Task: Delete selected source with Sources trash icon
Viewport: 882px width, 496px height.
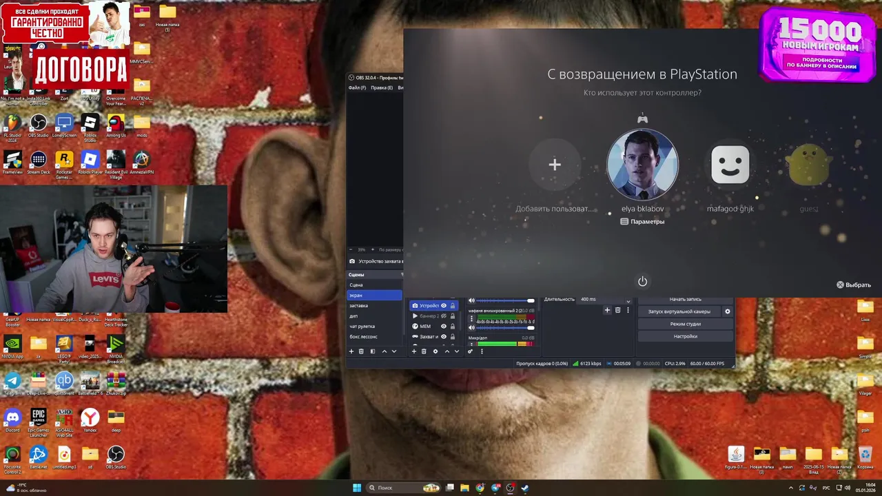Action: coord(424,351)
